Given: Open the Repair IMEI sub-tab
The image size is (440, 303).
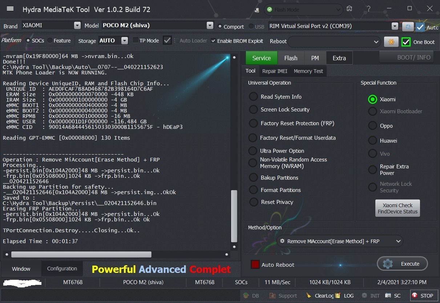Looking at the screenshot, I should [x=275, y=71].
